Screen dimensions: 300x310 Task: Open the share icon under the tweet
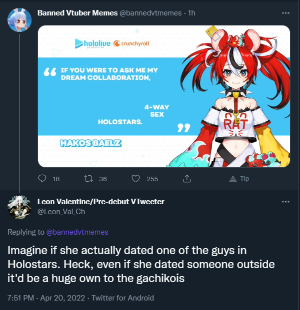pos(186,179)
